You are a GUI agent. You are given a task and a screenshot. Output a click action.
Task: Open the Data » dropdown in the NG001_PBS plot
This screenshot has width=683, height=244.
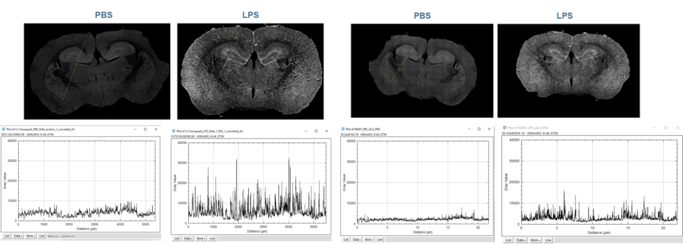point(358,239)
